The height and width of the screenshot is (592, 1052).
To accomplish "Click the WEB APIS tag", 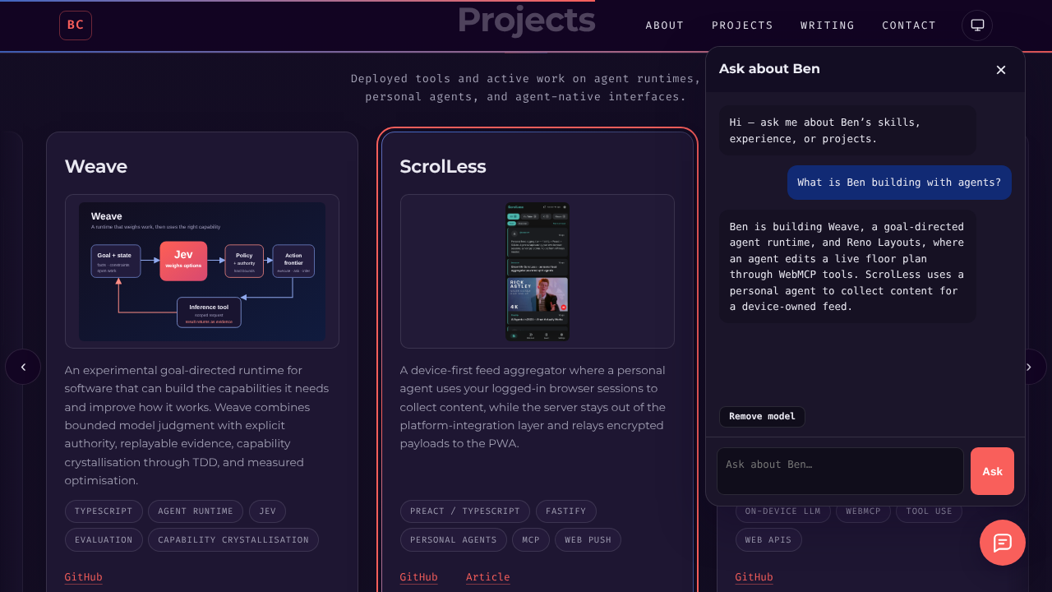I will (768, 540).
